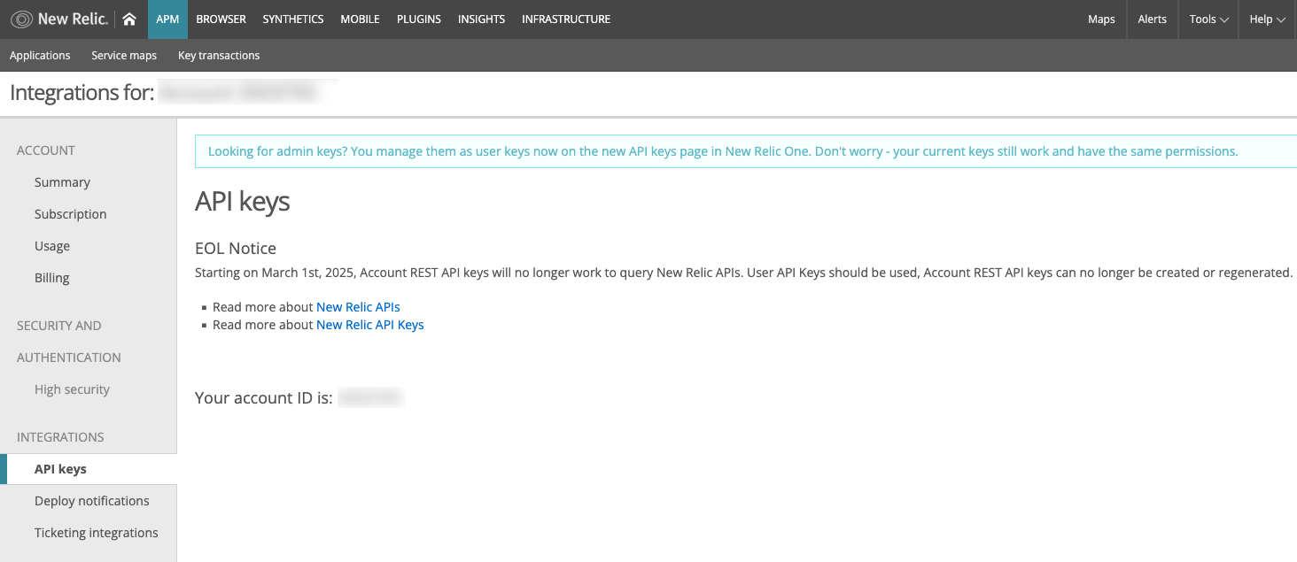
Task: Switch to the Service maps tab
Action: (123, 55)
